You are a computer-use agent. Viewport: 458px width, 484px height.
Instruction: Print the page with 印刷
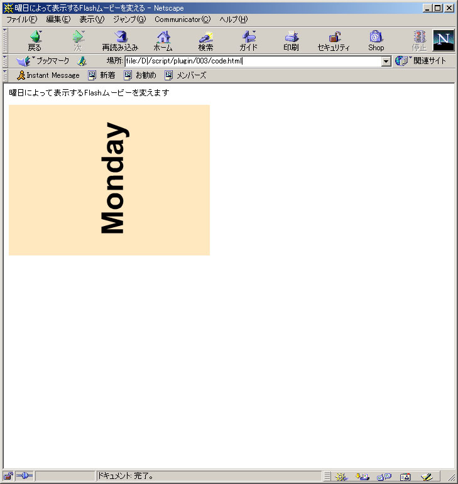click(x=292, y=40)
